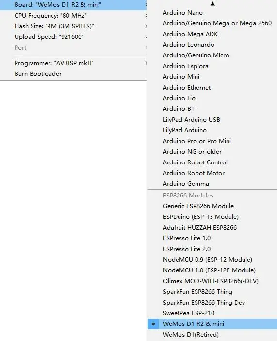Choose Arduino/Genuino Micro board
The width and height of the screenshot is (277, 341).
[x=212, y=55]
